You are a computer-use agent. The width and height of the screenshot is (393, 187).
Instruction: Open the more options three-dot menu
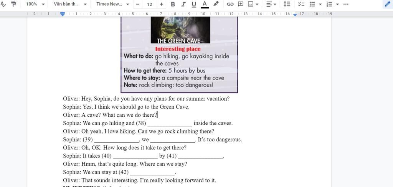click(x=346, y=4)
